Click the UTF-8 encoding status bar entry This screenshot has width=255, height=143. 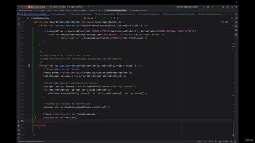[x=210, y=141]
